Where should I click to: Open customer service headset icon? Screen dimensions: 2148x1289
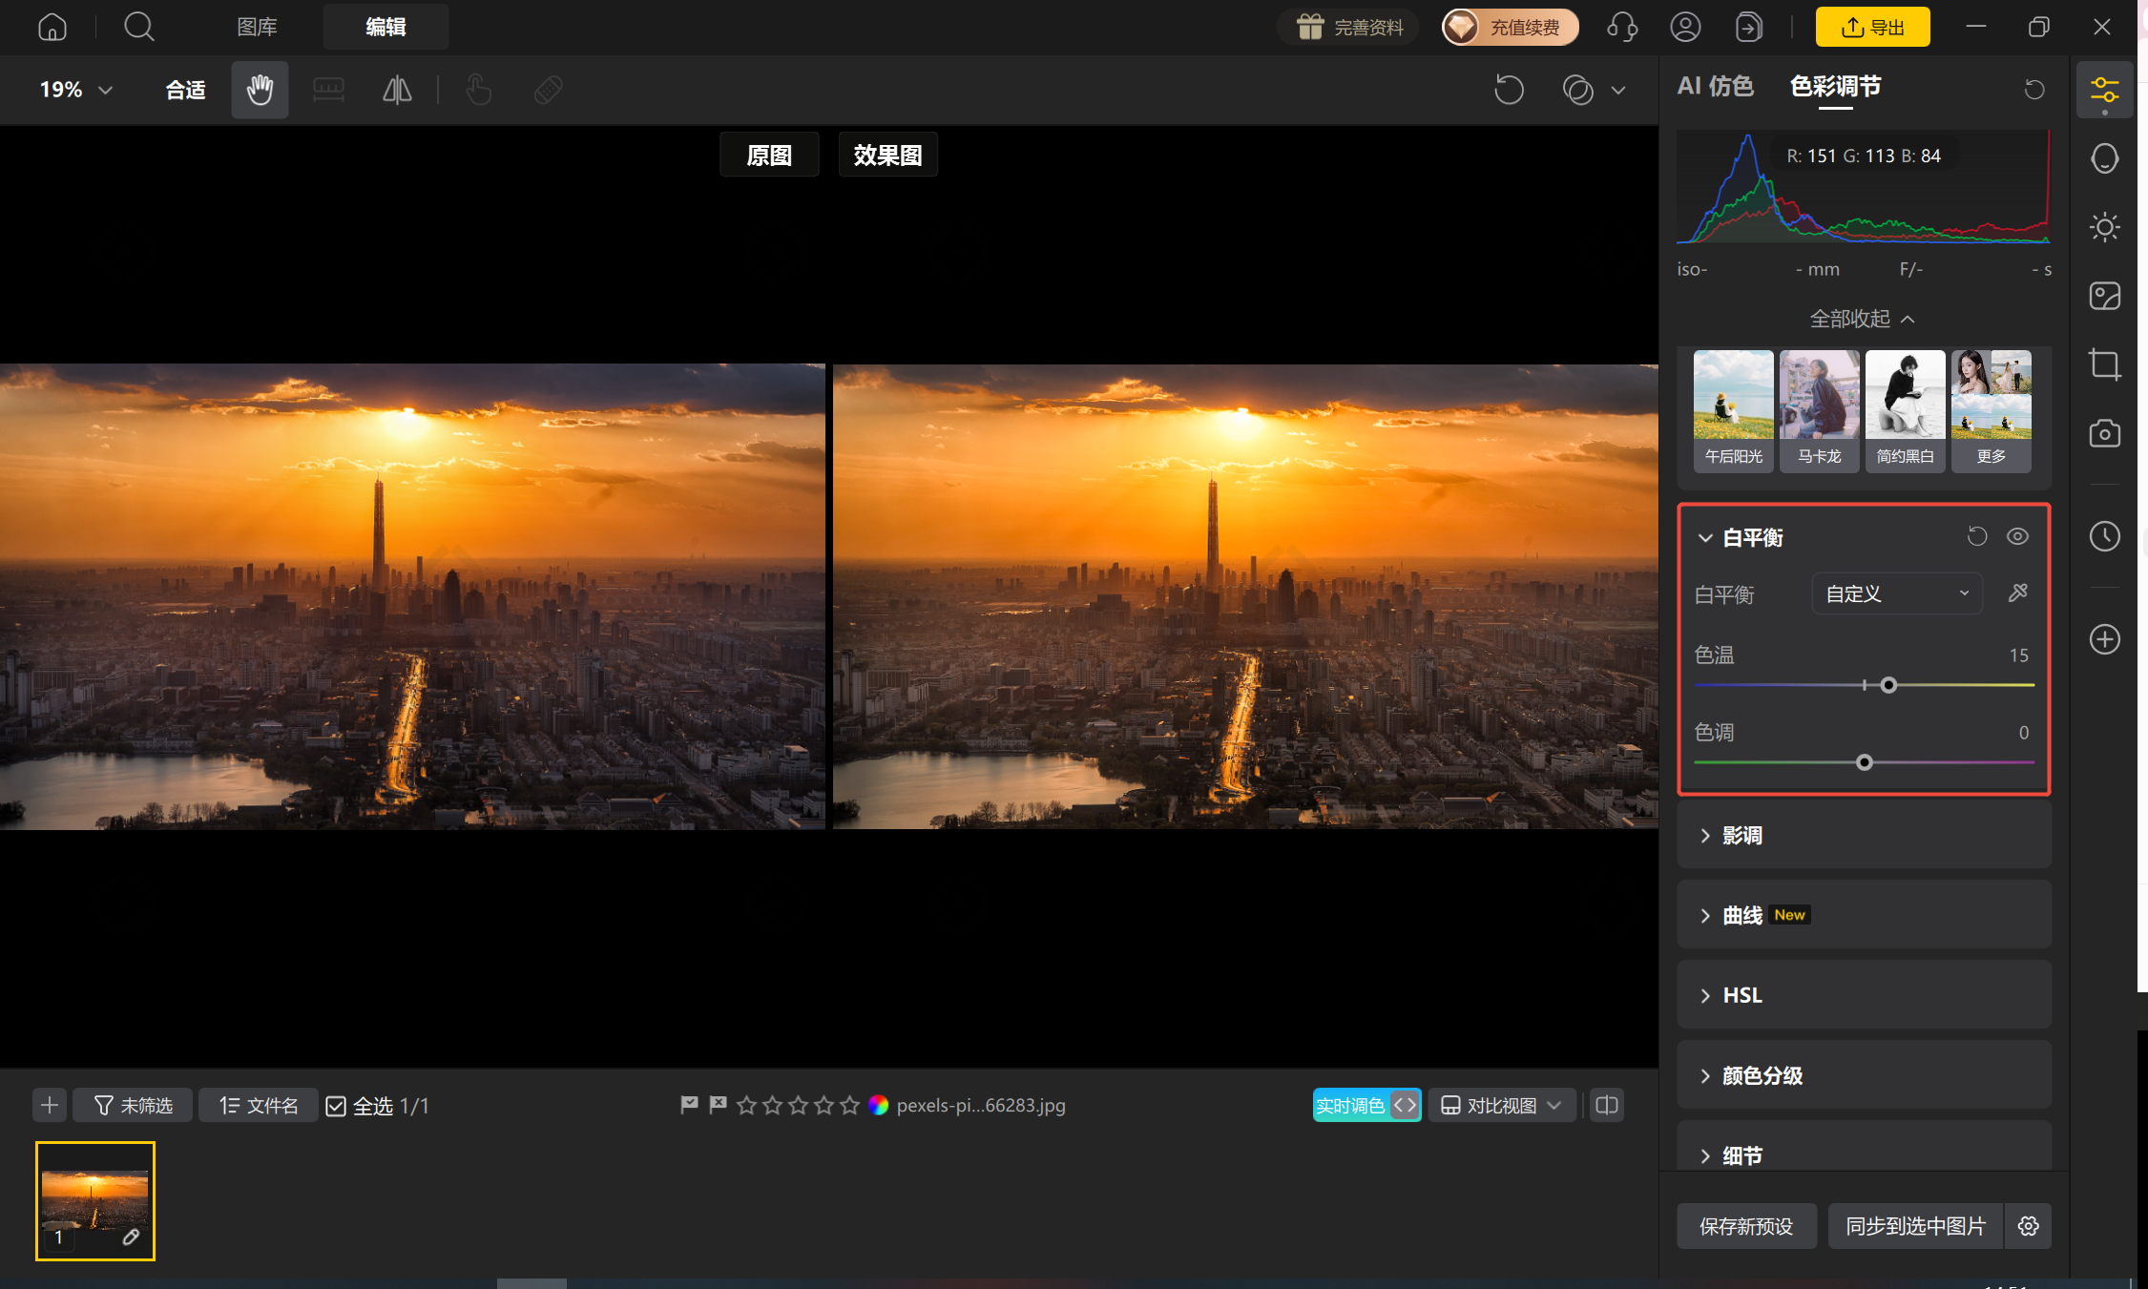pyautogui.click(x=1622, y=27)
